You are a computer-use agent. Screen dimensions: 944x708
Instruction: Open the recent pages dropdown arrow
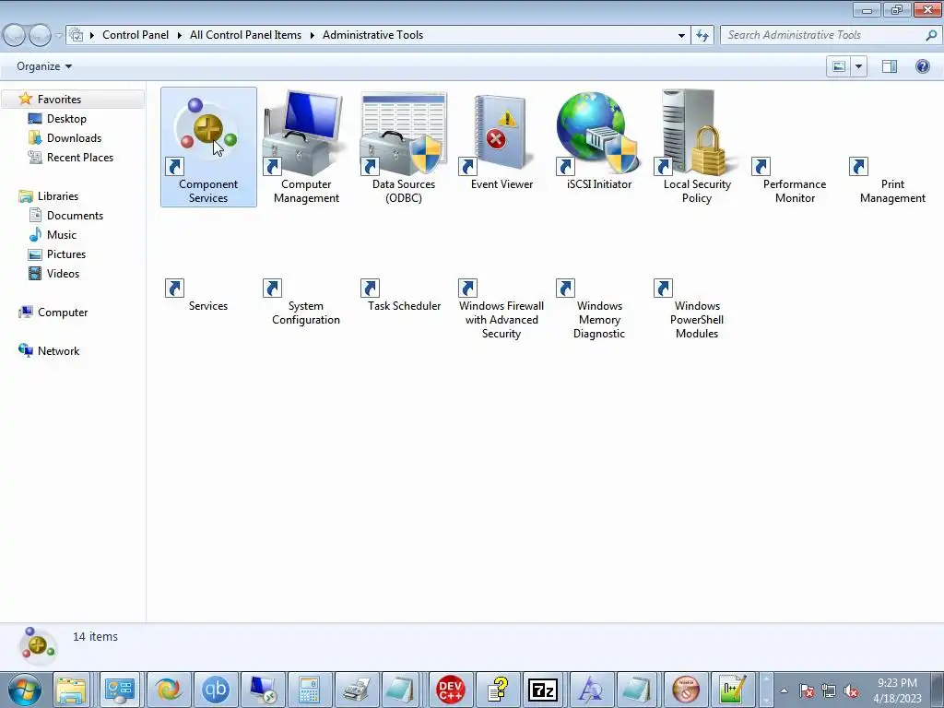[x=58, y=36]
